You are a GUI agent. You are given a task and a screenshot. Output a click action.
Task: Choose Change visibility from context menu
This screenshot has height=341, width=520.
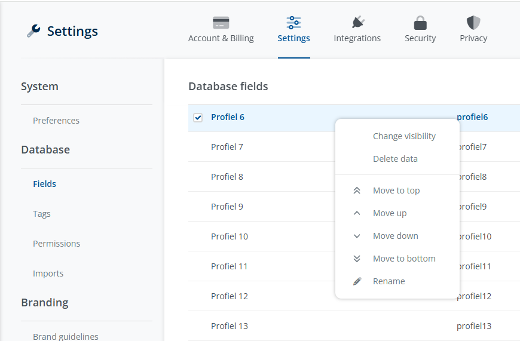click(x=404, y=136)
